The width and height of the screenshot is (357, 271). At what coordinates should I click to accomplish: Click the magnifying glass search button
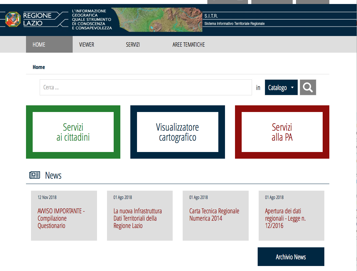pyautogui.click(x=308, y=88)
